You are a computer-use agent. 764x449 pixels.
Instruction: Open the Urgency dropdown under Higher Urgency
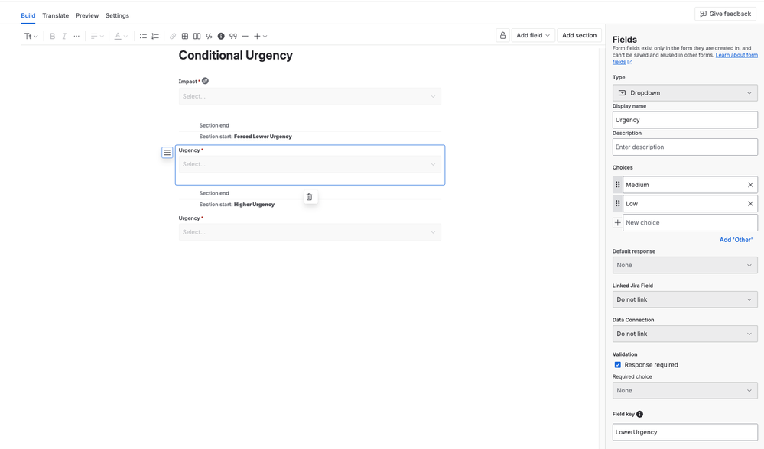tap(310, 232)
